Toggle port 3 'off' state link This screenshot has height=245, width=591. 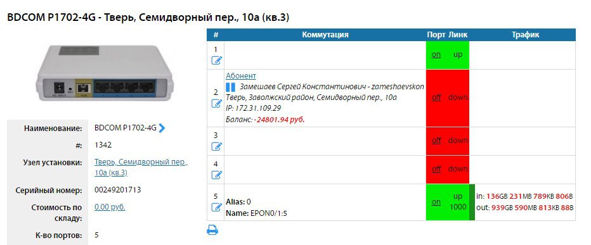point(436,141)
